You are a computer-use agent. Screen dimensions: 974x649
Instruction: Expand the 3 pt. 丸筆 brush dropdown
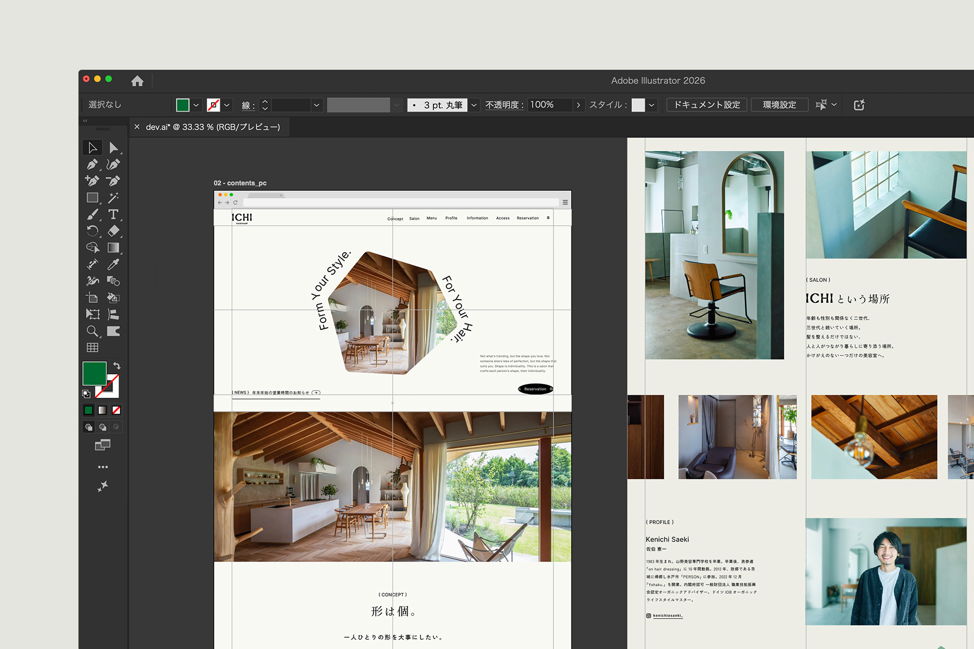pyautogui.click(x=474, y=105)
